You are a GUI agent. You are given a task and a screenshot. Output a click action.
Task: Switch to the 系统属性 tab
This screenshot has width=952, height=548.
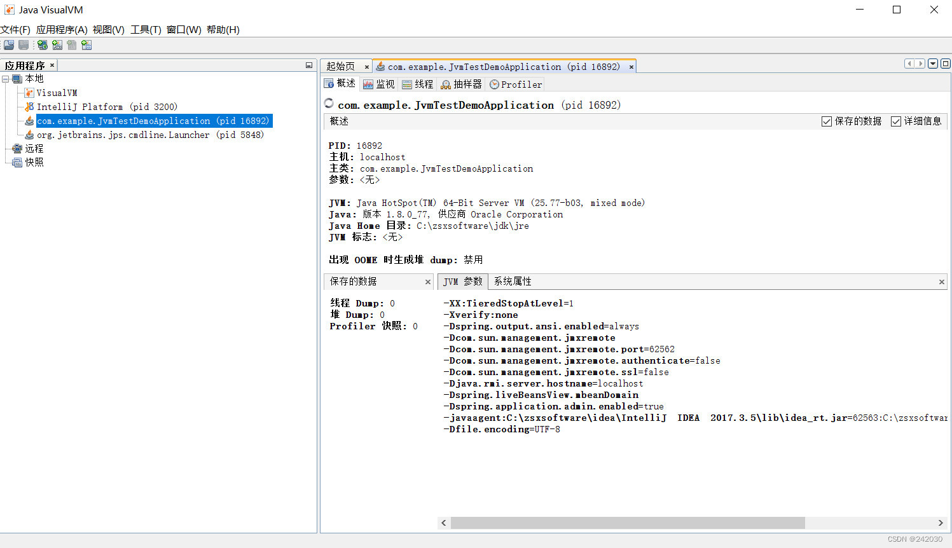[x=513, y=282]
